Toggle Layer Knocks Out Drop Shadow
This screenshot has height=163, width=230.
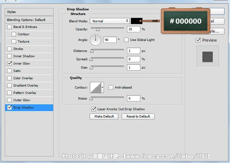[94, 109]
